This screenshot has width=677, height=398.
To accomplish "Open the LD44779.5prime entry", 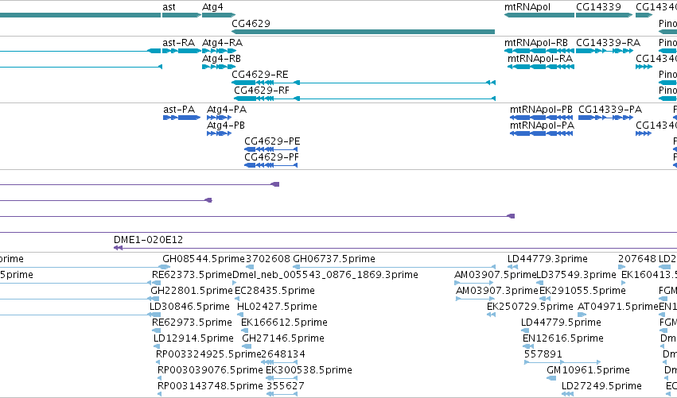I will point(561,323).
